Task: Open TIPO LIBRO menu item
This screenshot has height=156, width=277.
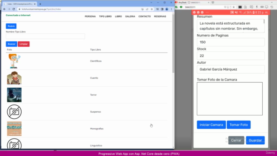Action: pos(105,16)
